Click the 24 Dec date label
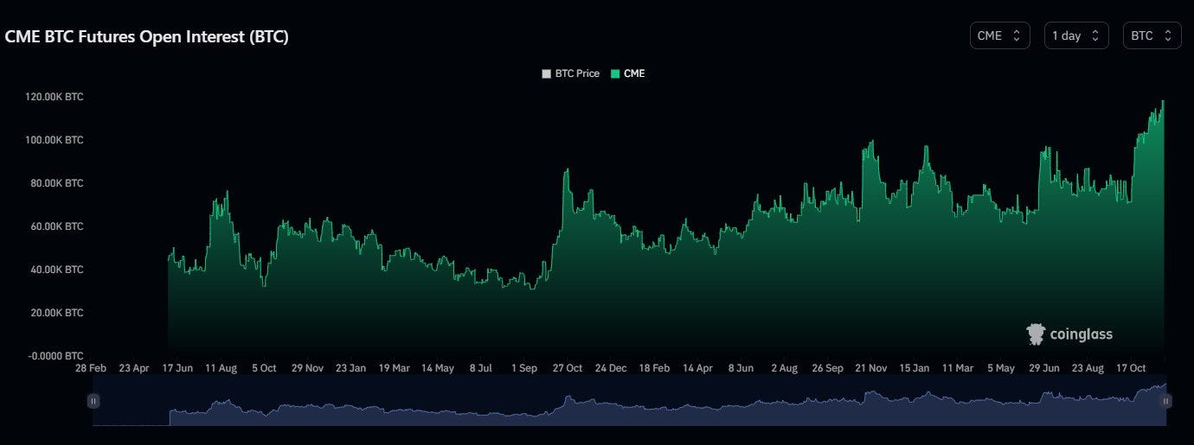 click(x=611, y=368)
